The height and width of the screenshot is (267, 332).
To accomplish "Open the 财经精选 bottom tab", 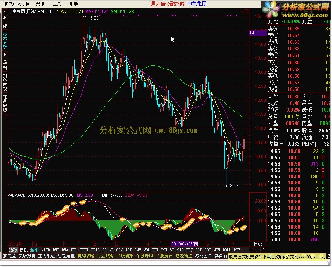I will point(184,256).
